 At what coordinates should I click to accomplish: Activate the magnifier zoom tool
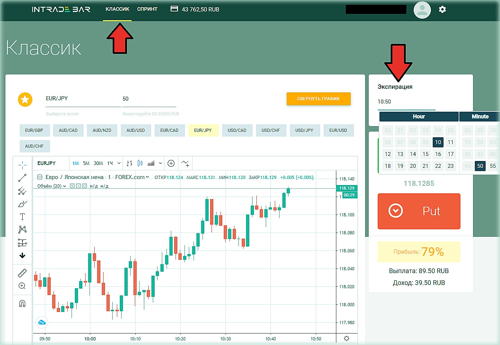click(x=22, y=286)
